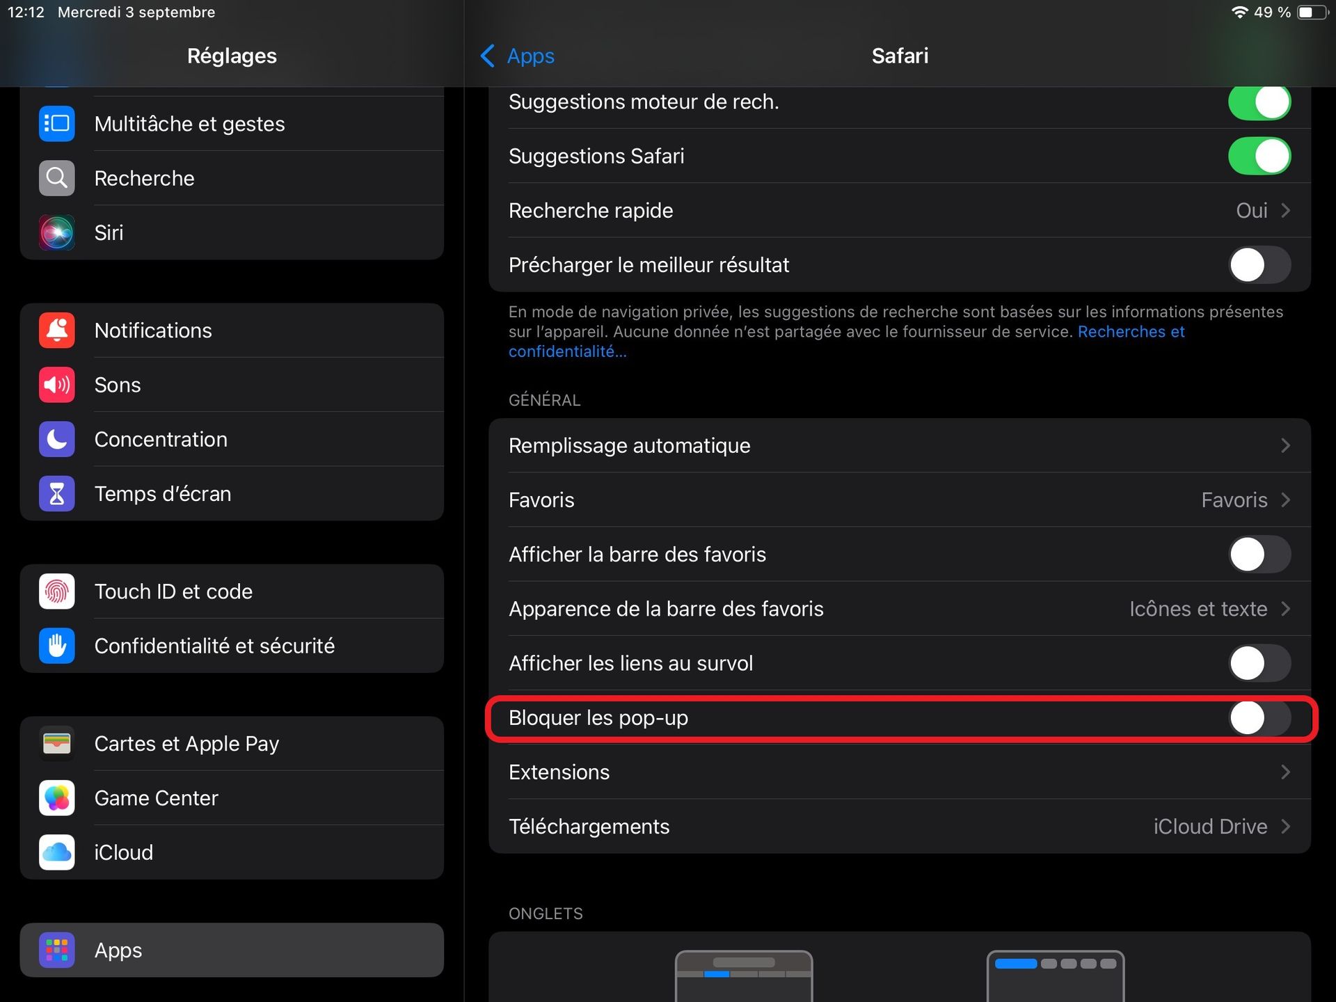The image size is (1336, 1002).
Task: Select Concentration in settings sidebar
Action: click(232, 439)
